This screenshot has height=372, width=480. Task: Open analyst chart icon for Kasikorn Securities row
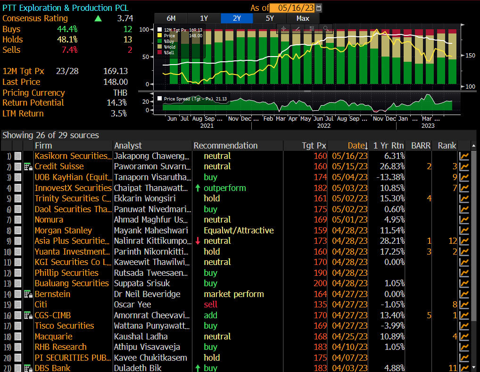coord(464,156)
